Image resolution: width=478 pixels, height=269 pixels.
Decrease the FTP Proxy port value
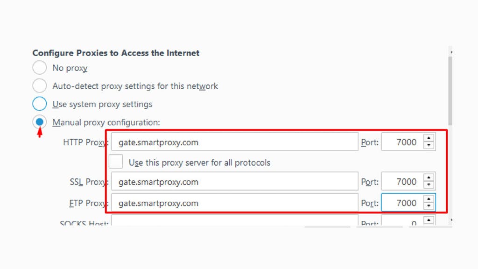[x=429, y=206]
